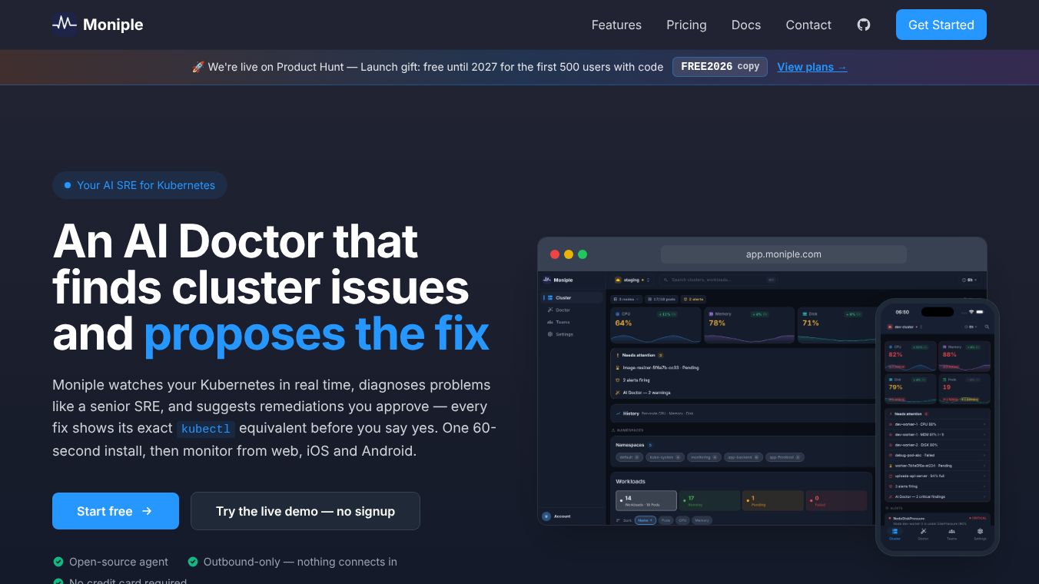Open the Features nav item
Image resolution: width=1039 pixels, height=584 pixels.
pos(616,25)
